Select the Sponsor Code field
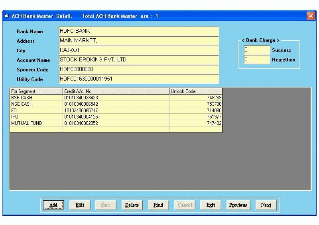The image size is (319, 225). click(138, 69)
